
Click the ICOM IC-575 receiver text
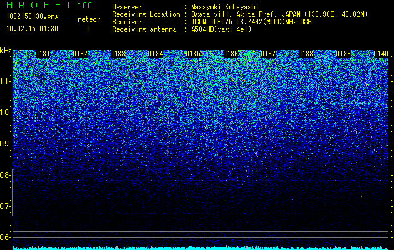pos(251,22)
